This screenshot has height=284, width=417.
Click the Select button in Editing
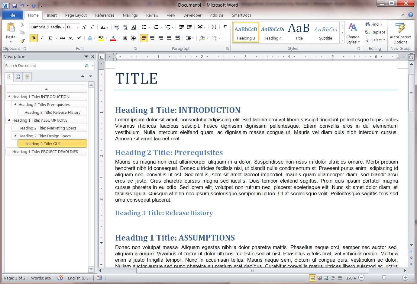click(375, 40)
